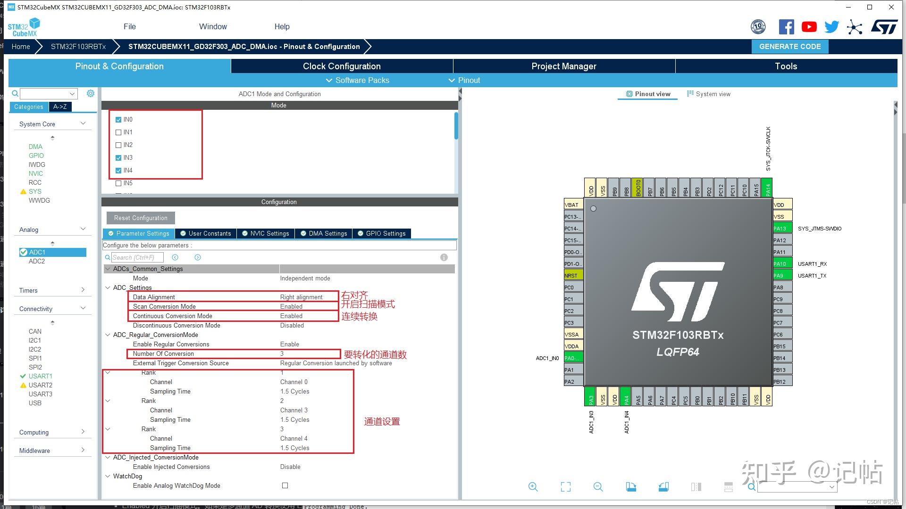Click the STM32CubeMX logo
This screenshot has width=906, height=509.
[x=24, y=27]
